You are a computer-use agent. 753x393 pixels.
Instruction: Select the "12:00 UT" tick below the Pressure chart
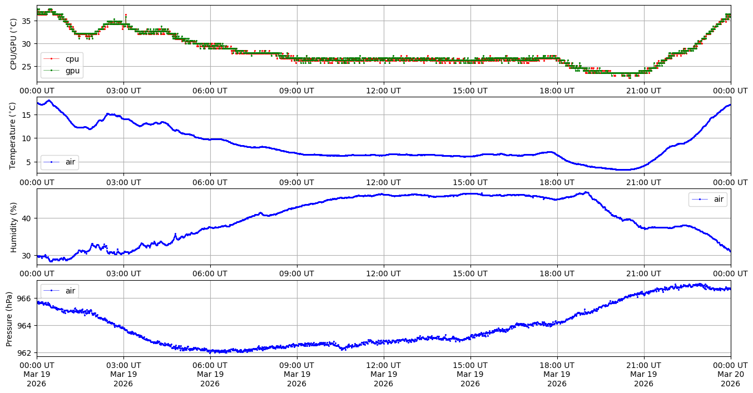click(383, 365)
